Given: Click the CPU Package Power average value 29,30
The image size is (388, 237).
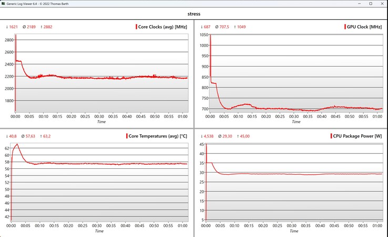Looking at the screenshot, I should 228,136.
